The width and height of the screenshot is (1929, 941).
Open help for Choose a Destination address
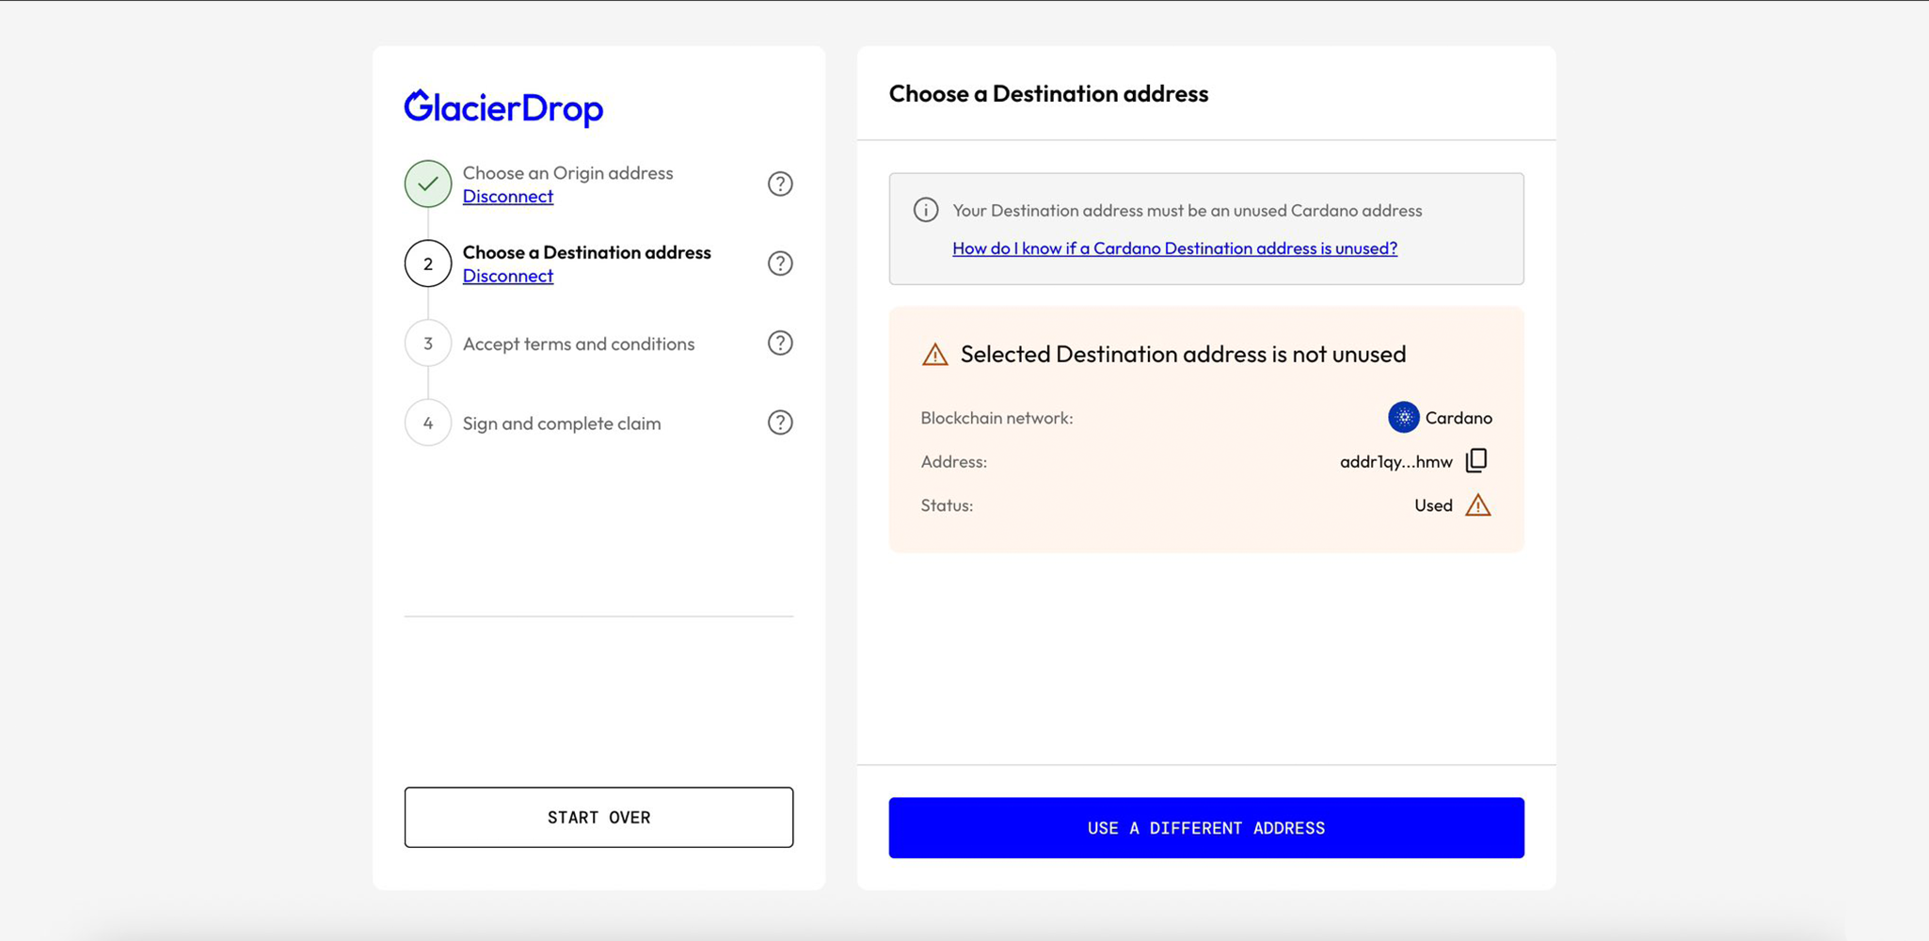click(x=780, y=263)
